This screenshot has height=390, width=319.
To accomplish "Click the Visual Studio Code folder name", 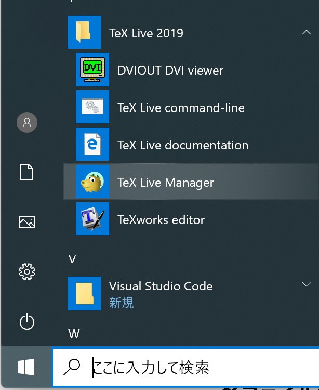I will (x=161, y=286).
